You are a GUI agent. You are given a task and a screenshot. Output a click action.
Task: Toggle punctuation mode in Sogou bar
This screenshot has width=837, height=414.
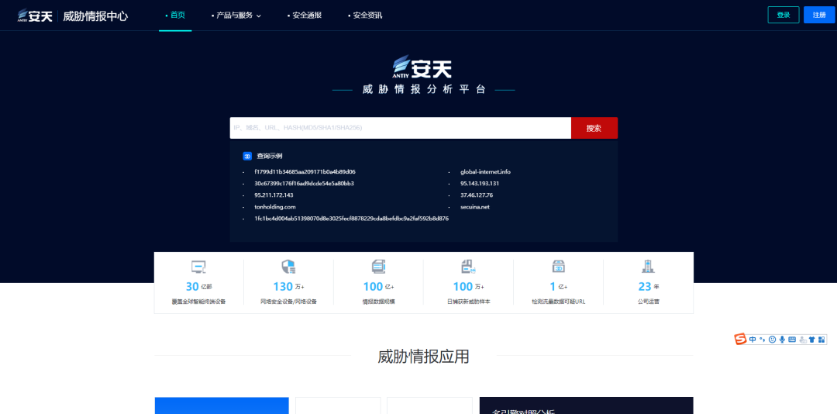(763, 340)
